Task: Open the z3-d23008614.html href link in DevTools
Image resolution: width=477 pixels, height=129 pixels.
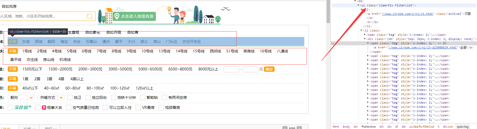Action: (x=422, y=48)
